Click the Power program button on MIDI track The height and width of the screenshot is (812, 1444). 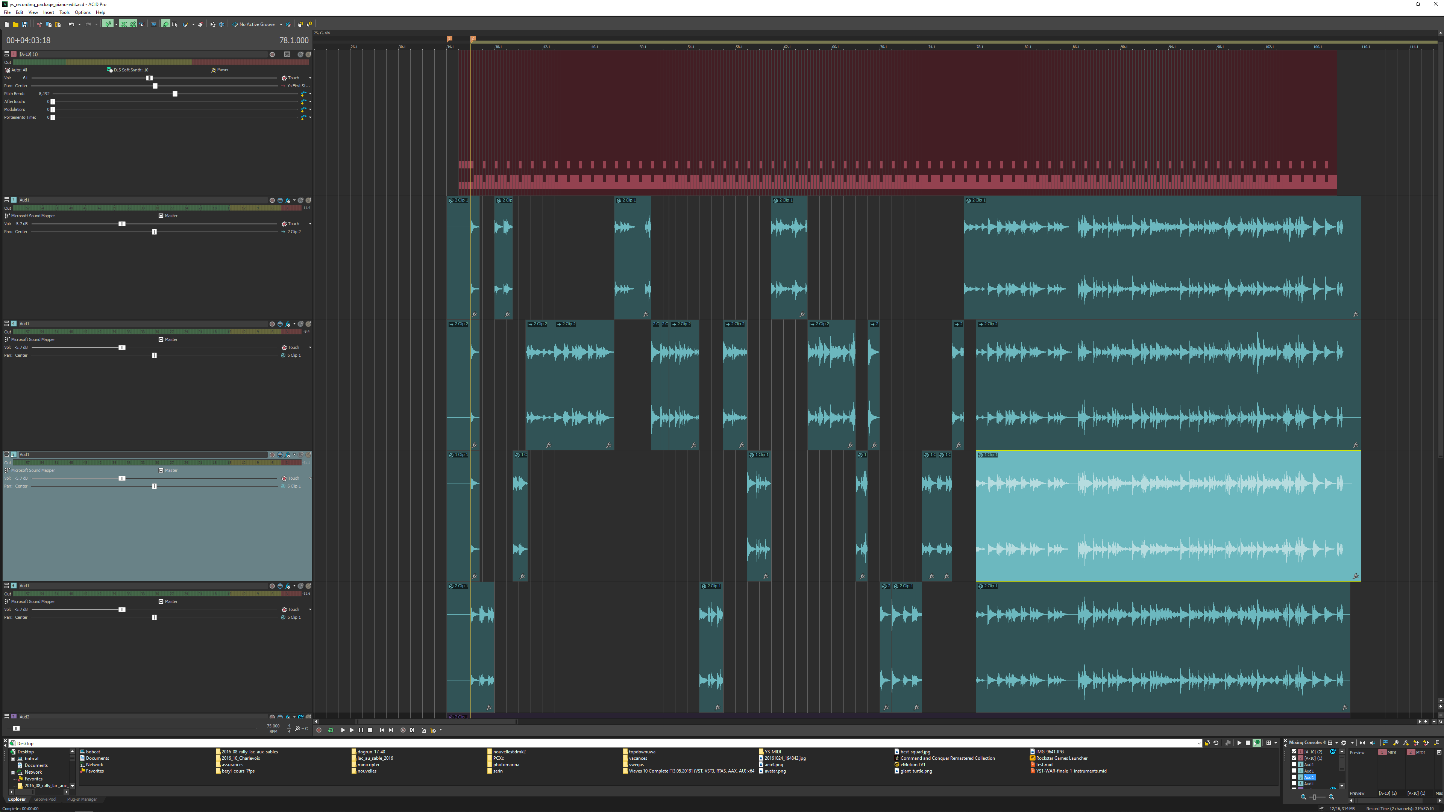coord(220,70)
